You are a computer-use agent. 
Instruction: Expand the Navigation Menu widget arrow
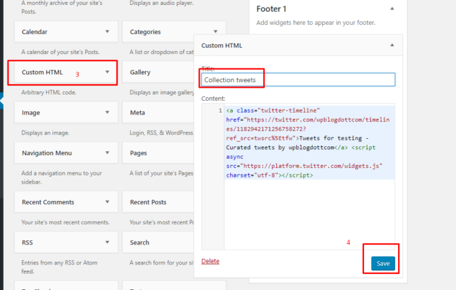107,153
